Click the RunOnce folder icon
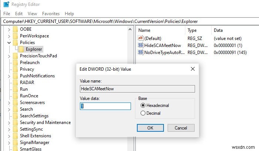Viewport: 259px width, 151px height. (x=16, y=96)
